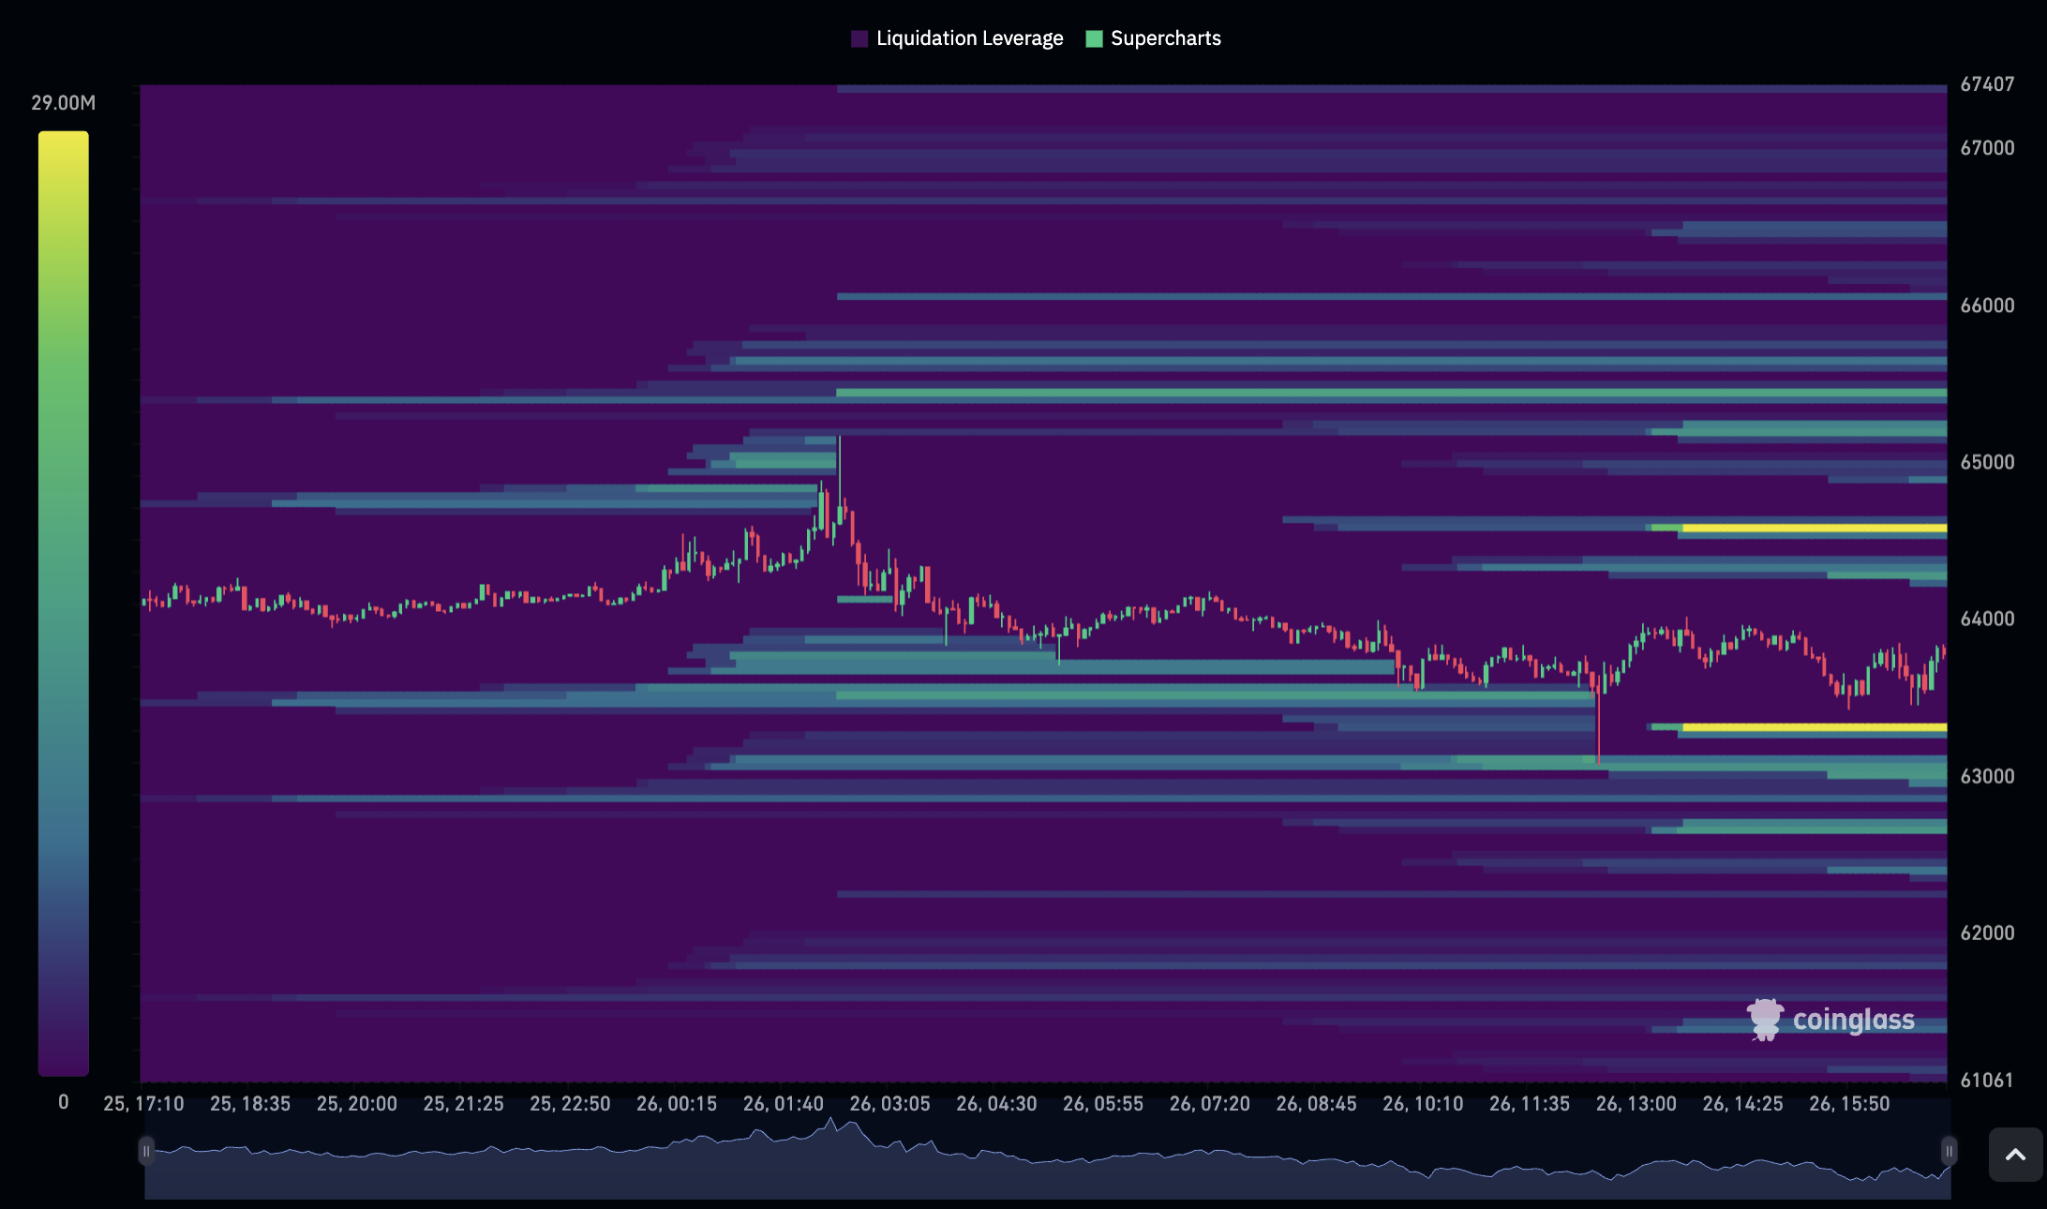This screenshot has width=2047, height=1209.
Task: Click the 65000 price axis label
Action: point(1987,462)
